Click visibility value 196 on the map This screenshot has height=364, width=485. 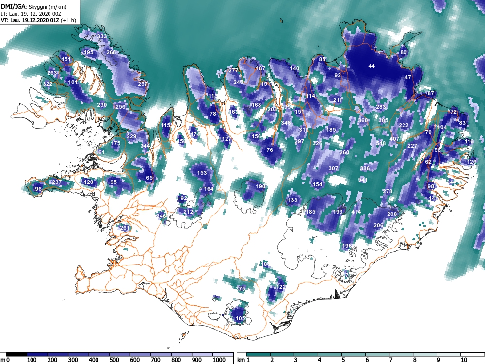click(347, 246)
